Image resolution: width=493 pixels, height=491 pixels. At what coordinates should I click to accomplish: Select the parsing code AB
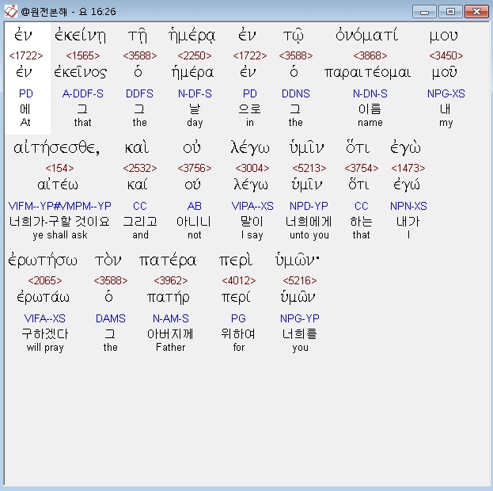click(x=195, y=206)
